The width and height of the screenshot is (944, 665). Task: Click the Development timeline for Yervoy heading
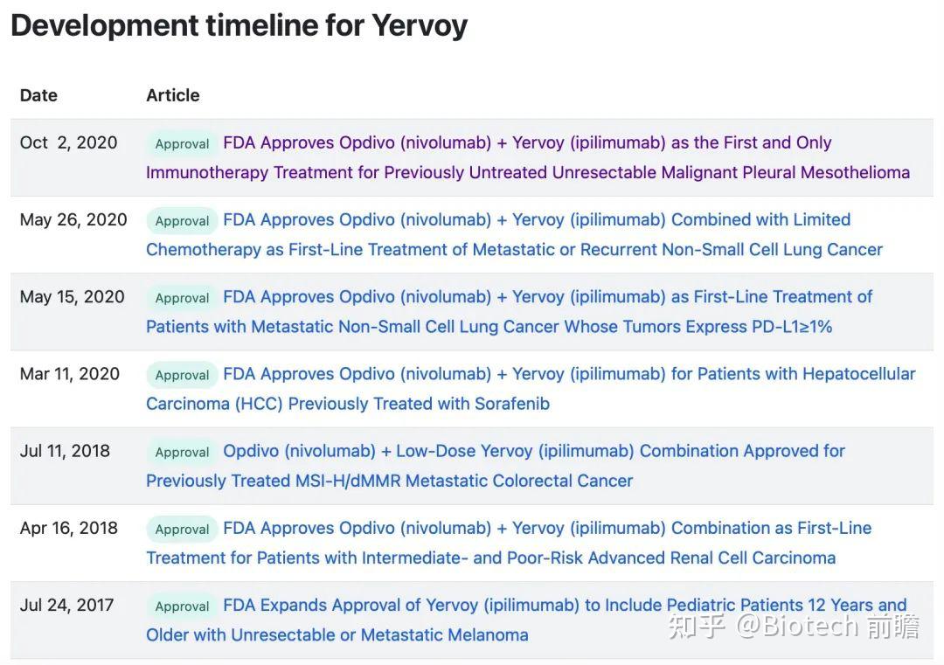[239, 25]
